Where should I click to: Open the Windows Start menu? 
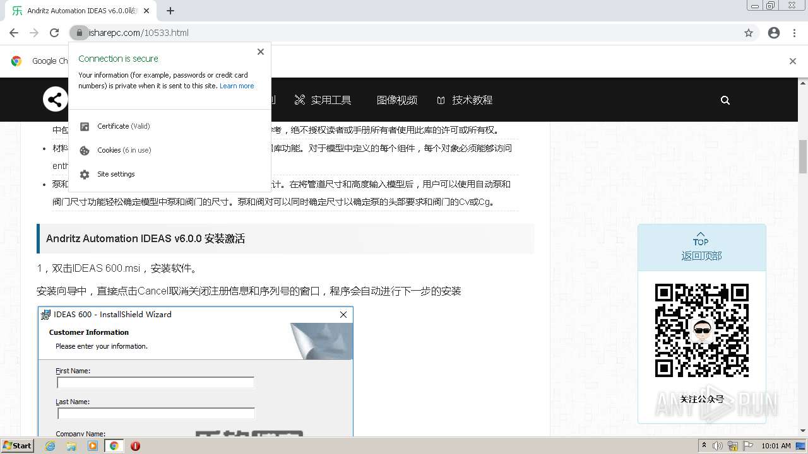[17, 446]
